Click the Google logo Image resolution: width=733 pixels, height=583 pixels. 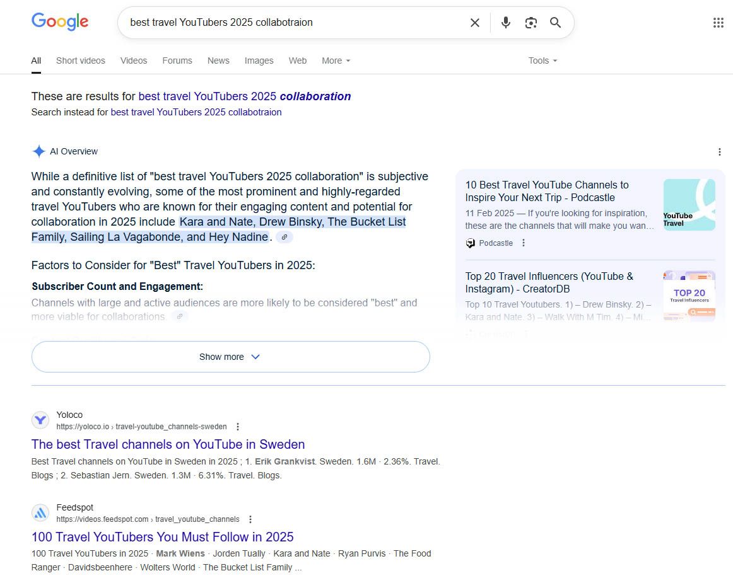point(60,21)
